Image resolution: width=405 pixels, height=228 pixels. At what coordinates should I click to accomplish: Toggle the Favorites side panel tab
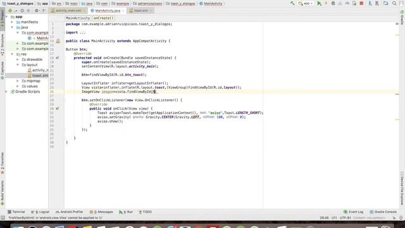pyautogui.click(x=3, y=163)
